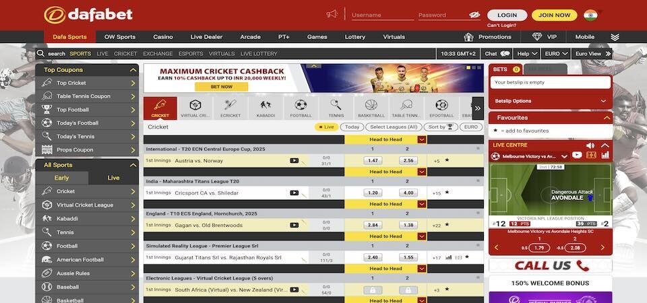
Task: Select the Table Tennis sport tile
Action: tap(406, 108)
